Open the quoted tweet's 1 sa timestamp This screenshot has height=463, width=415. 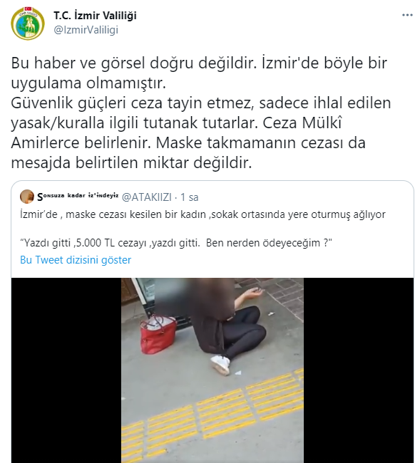pos(190,197)
